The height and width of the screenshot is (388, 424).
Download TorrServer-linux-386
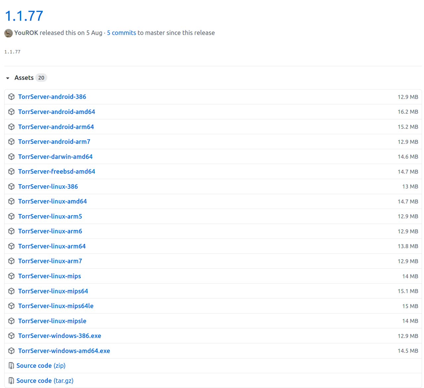pyautogui.click(x=48, y=187)
